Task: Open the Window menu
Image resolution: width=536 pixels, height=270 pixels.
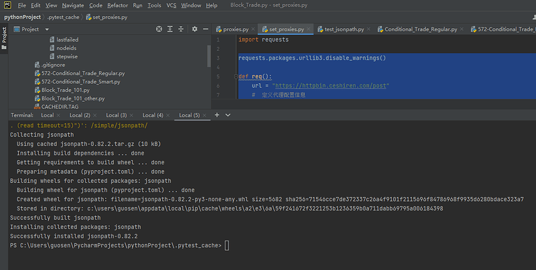Action: 191,5
